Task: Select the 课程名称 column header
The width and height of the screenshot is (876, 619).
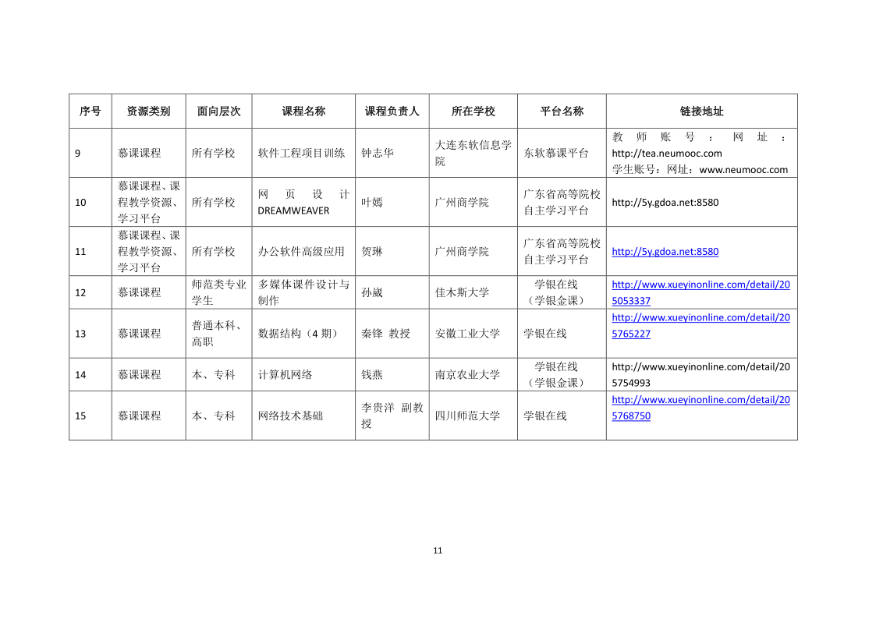Action: tap(303, 111)
